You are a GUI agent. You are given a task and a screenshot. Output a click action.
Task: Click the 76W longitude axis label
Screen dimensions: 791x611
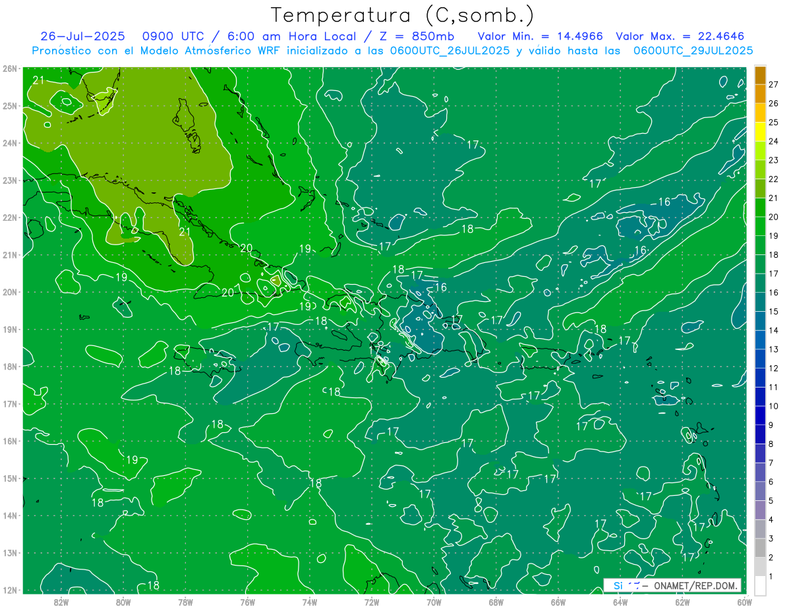247,602
